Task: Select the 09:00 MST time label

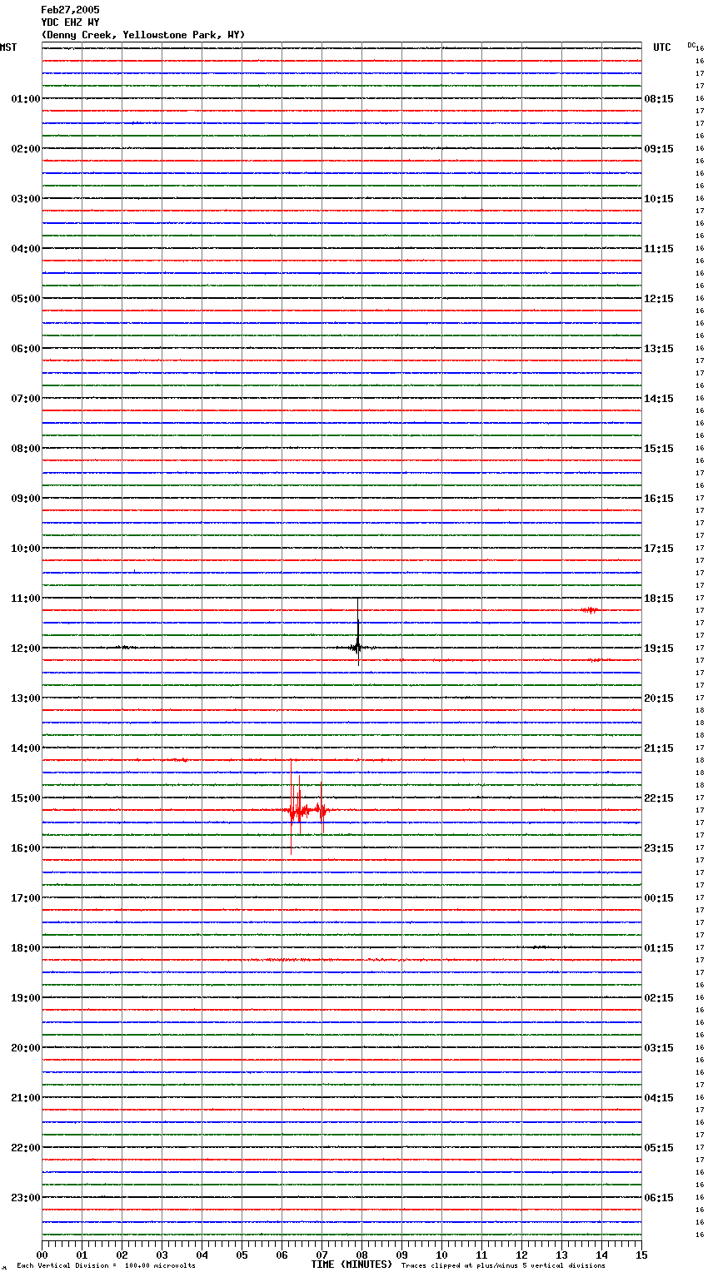Action: [x=26, y=499]
